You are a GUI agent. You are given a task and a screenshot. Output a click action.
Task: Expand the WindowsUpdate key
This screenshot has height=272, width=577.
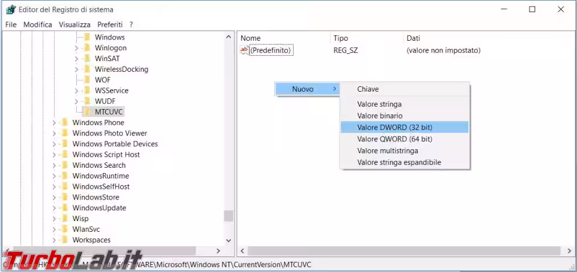54,208
